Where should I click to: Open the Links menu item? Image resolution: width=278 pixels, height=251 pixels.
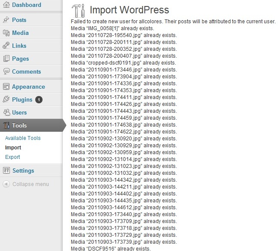click(x=19, y=46)
